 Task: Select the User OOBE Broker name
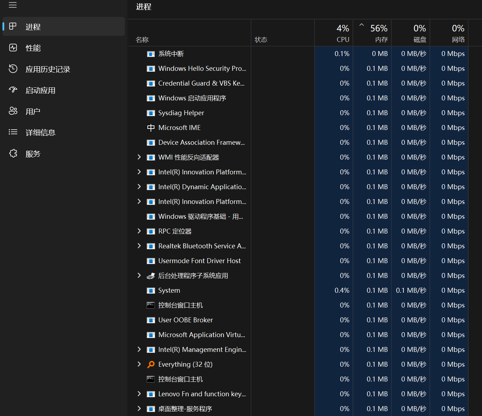pyautogui.click(x=185, y=320)
